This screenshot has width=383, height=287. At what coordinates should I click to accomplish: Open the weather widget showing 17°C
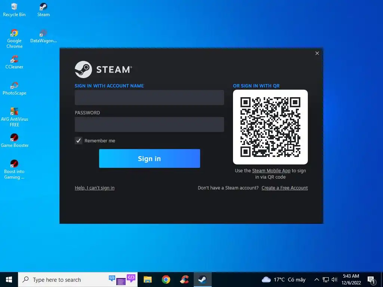(x=284, y=280)
